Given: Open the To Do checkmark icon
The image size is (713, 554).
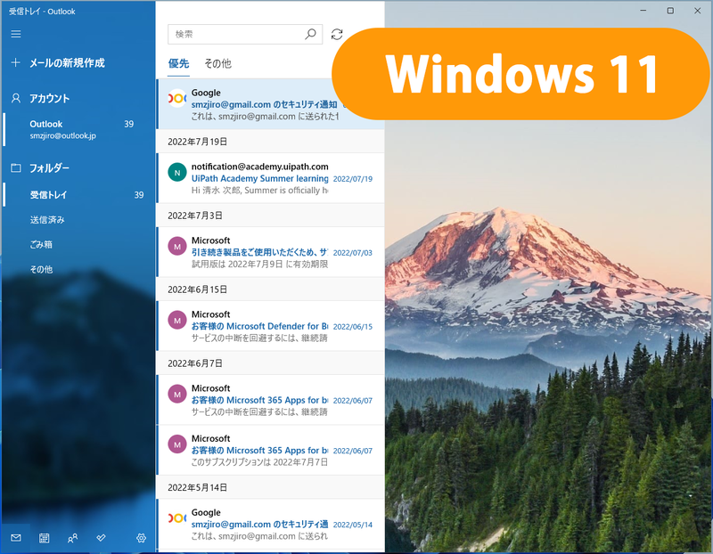Looking at the screenshot, I should point(101,538).
